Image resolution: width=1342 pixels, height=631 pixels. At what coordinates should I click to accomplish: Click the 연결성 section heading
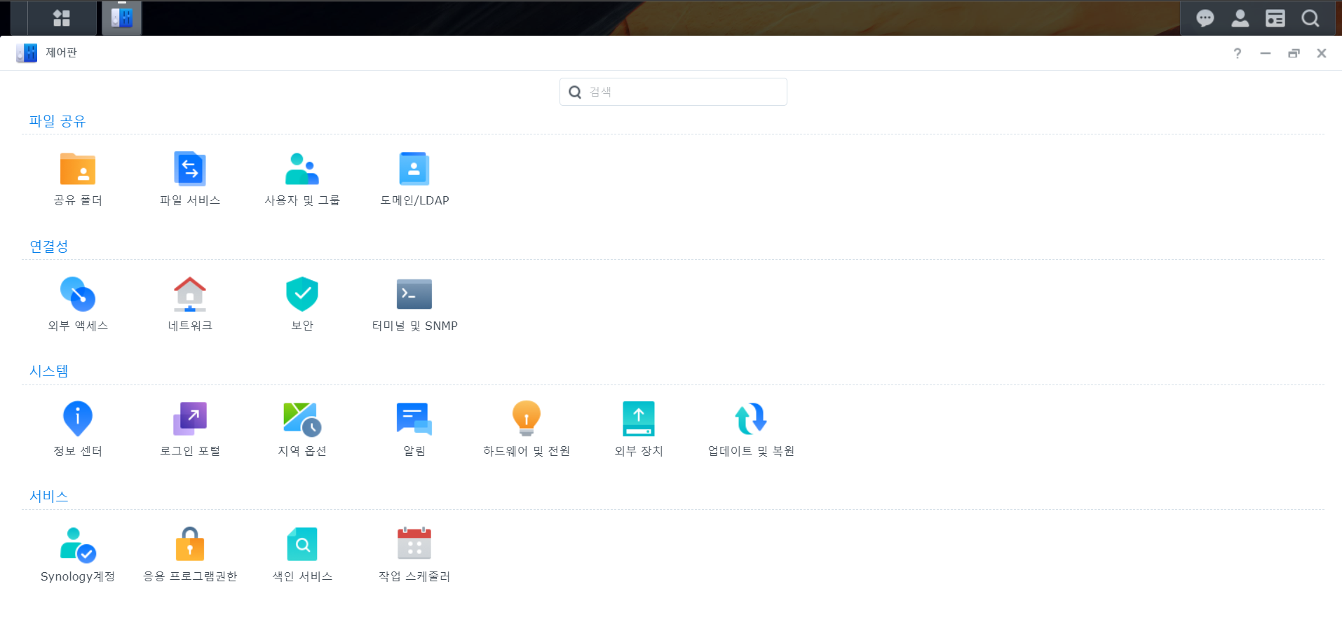click(x=49, y=247)
